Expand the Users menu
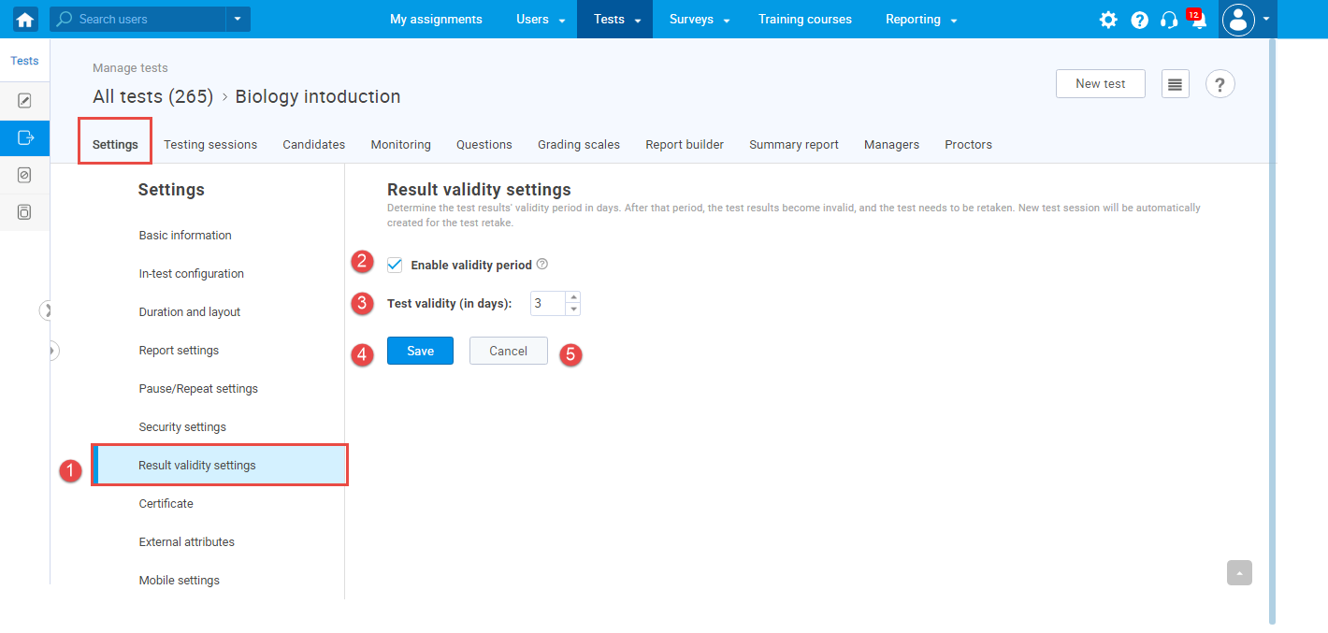Screen dimensions: 1328x633 coord(541,19)
